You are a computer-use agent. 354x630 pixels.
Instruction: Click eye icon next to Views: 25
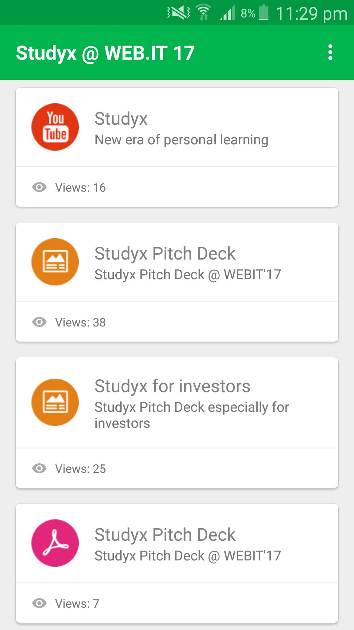[39, 468]
